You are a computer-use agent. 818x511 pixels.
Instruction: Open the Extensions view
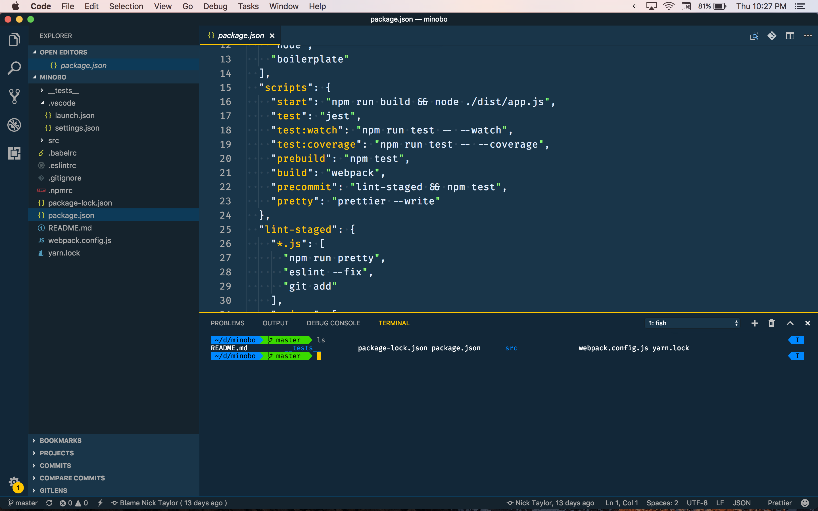(x=14, y=153)
